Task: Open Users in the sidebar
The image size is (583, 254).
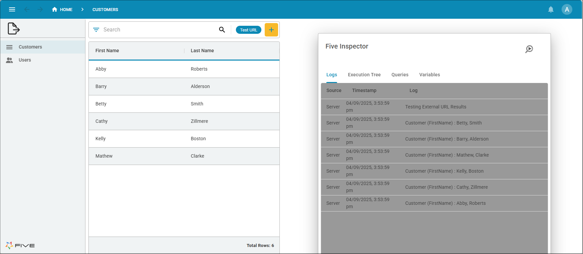Action: (25, 60)
